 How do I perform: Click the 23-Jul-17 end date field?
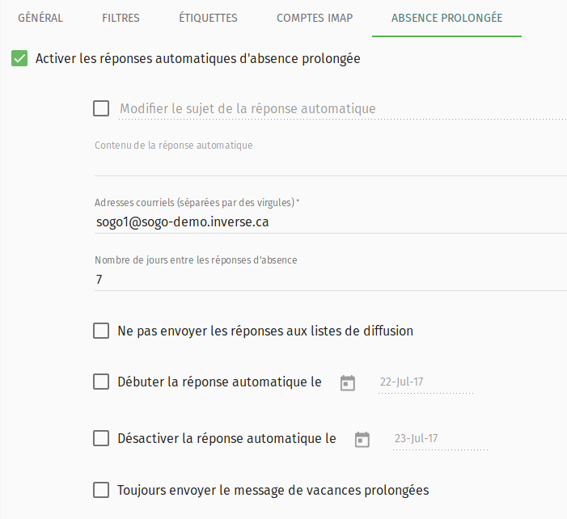(439, 439)
